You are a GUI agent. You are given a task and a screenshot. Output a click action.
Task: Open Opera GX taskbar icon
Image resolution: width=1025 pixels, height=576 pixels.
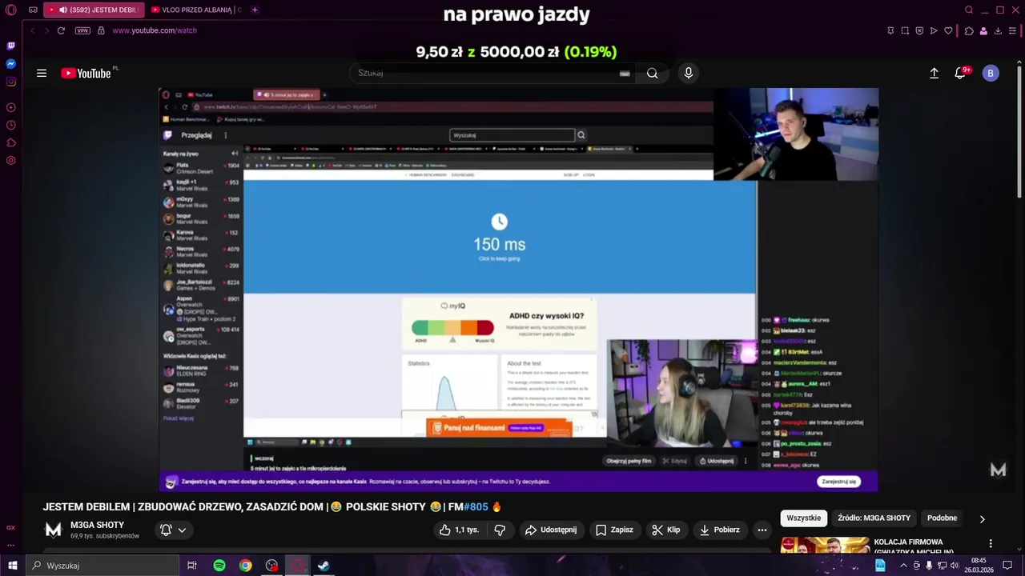pos(298,566)
